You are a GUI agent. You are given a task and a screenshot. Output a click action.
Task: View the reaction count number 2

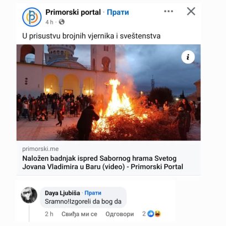144,214
